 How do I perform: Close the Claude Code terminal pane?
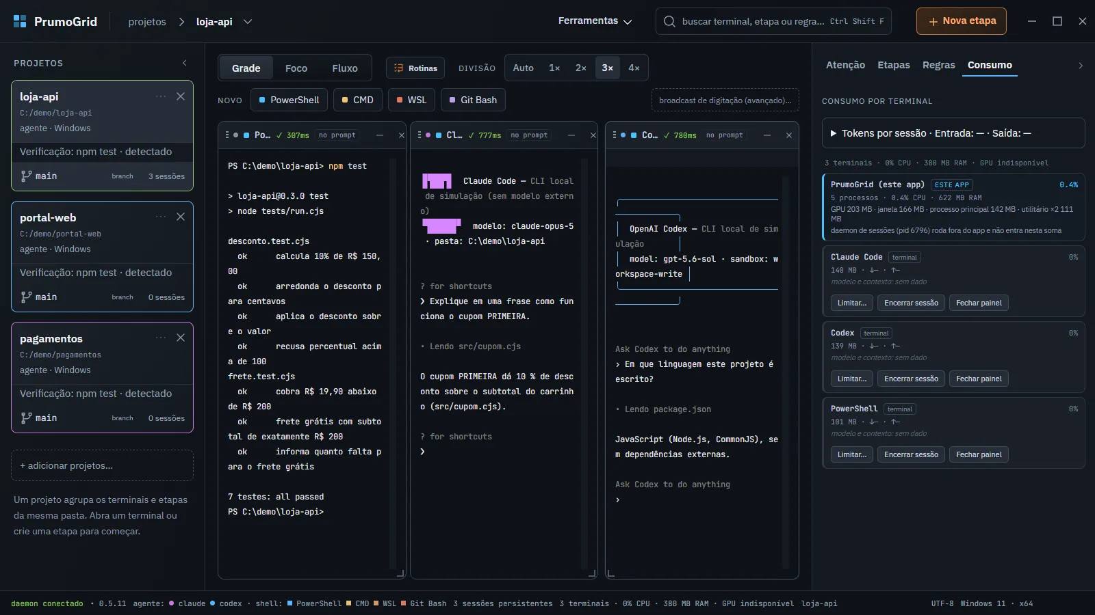point(593,135)
